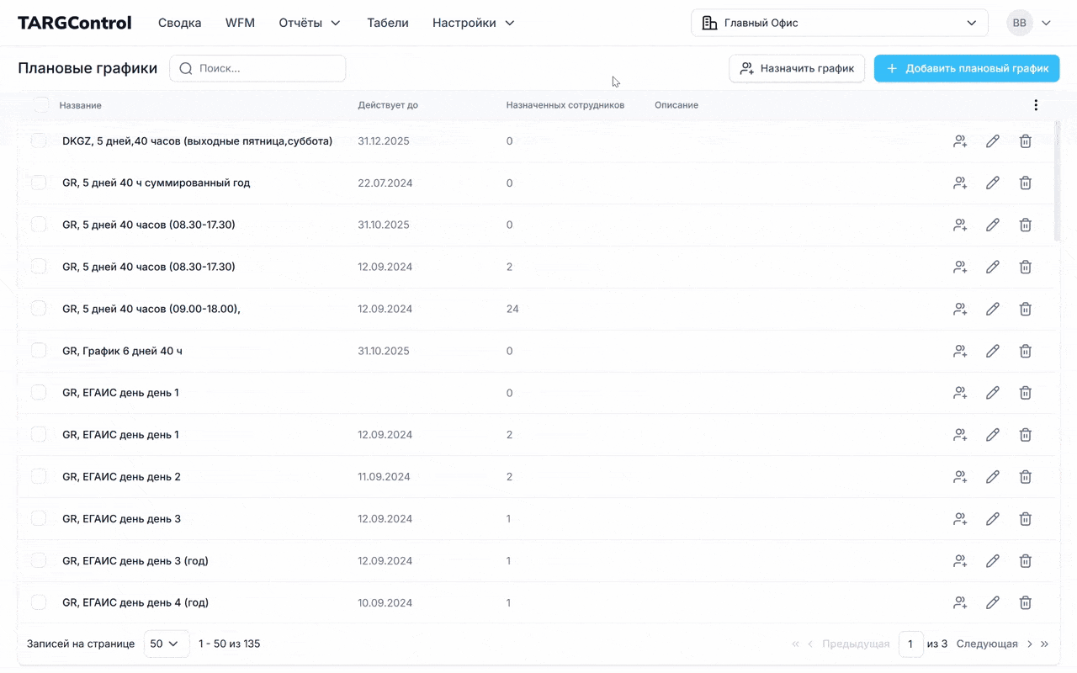Edit the schedule with 24 assigned employees
This screenshot has width=1077, height=673.
pos(993,309)
